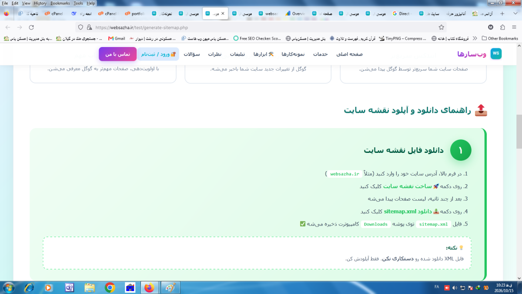The width and height of the screenshot is (522, 294).
Task: Open the Paint app from taskbar
Action: click(x=171, y=287)
